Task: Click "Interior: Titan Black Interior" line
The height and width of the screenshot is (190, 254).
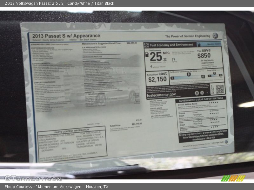Action: click(83, 40)
